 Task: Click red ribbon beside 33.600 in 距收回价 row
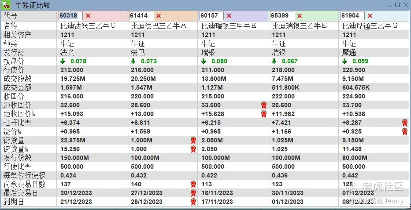(264, 105)
